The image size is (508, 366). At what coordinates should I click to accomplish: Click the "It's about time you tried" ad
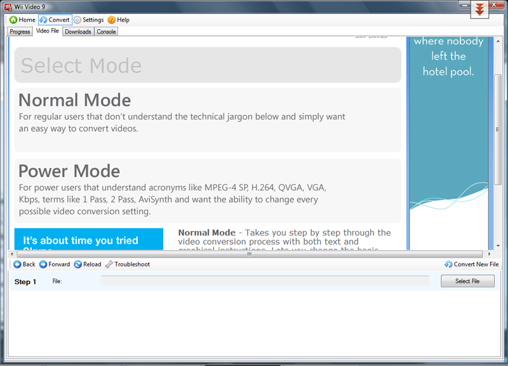tap(89, 239)
